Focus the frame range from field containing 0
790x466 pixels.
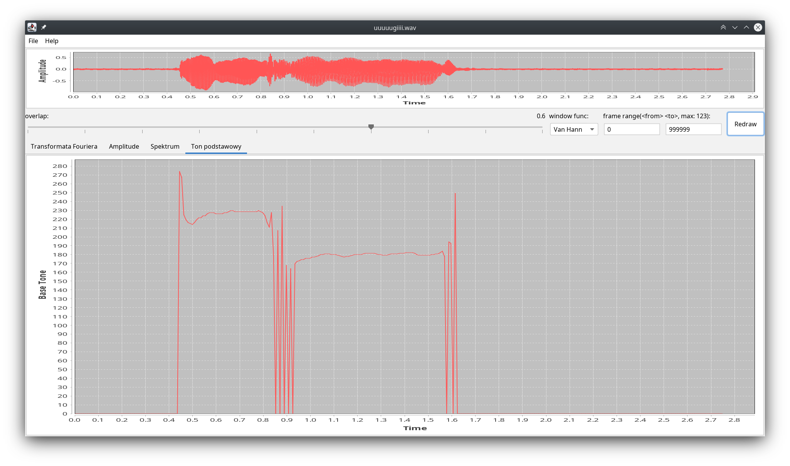pos(631,129)
